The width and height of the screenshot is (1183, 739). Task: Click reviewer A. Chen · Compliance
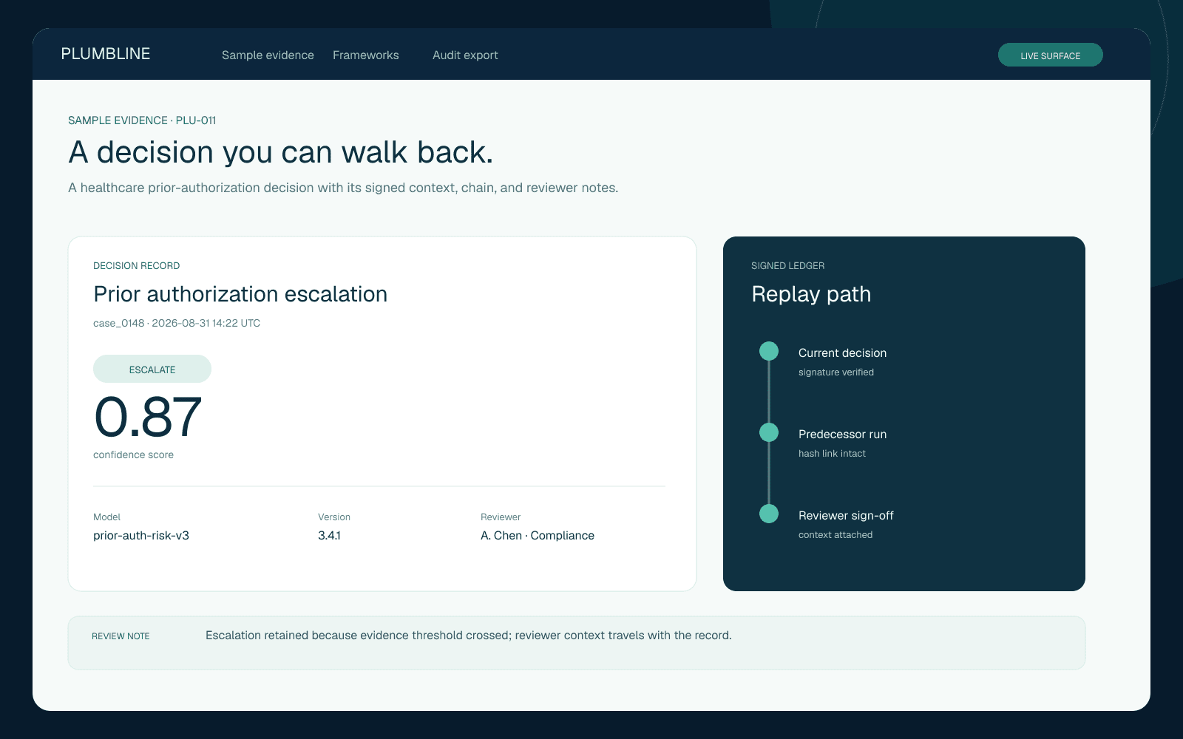538,535
